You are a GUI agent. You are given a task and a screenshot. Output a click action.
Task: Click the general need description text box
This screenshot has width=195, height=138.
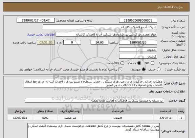(93, 83)
